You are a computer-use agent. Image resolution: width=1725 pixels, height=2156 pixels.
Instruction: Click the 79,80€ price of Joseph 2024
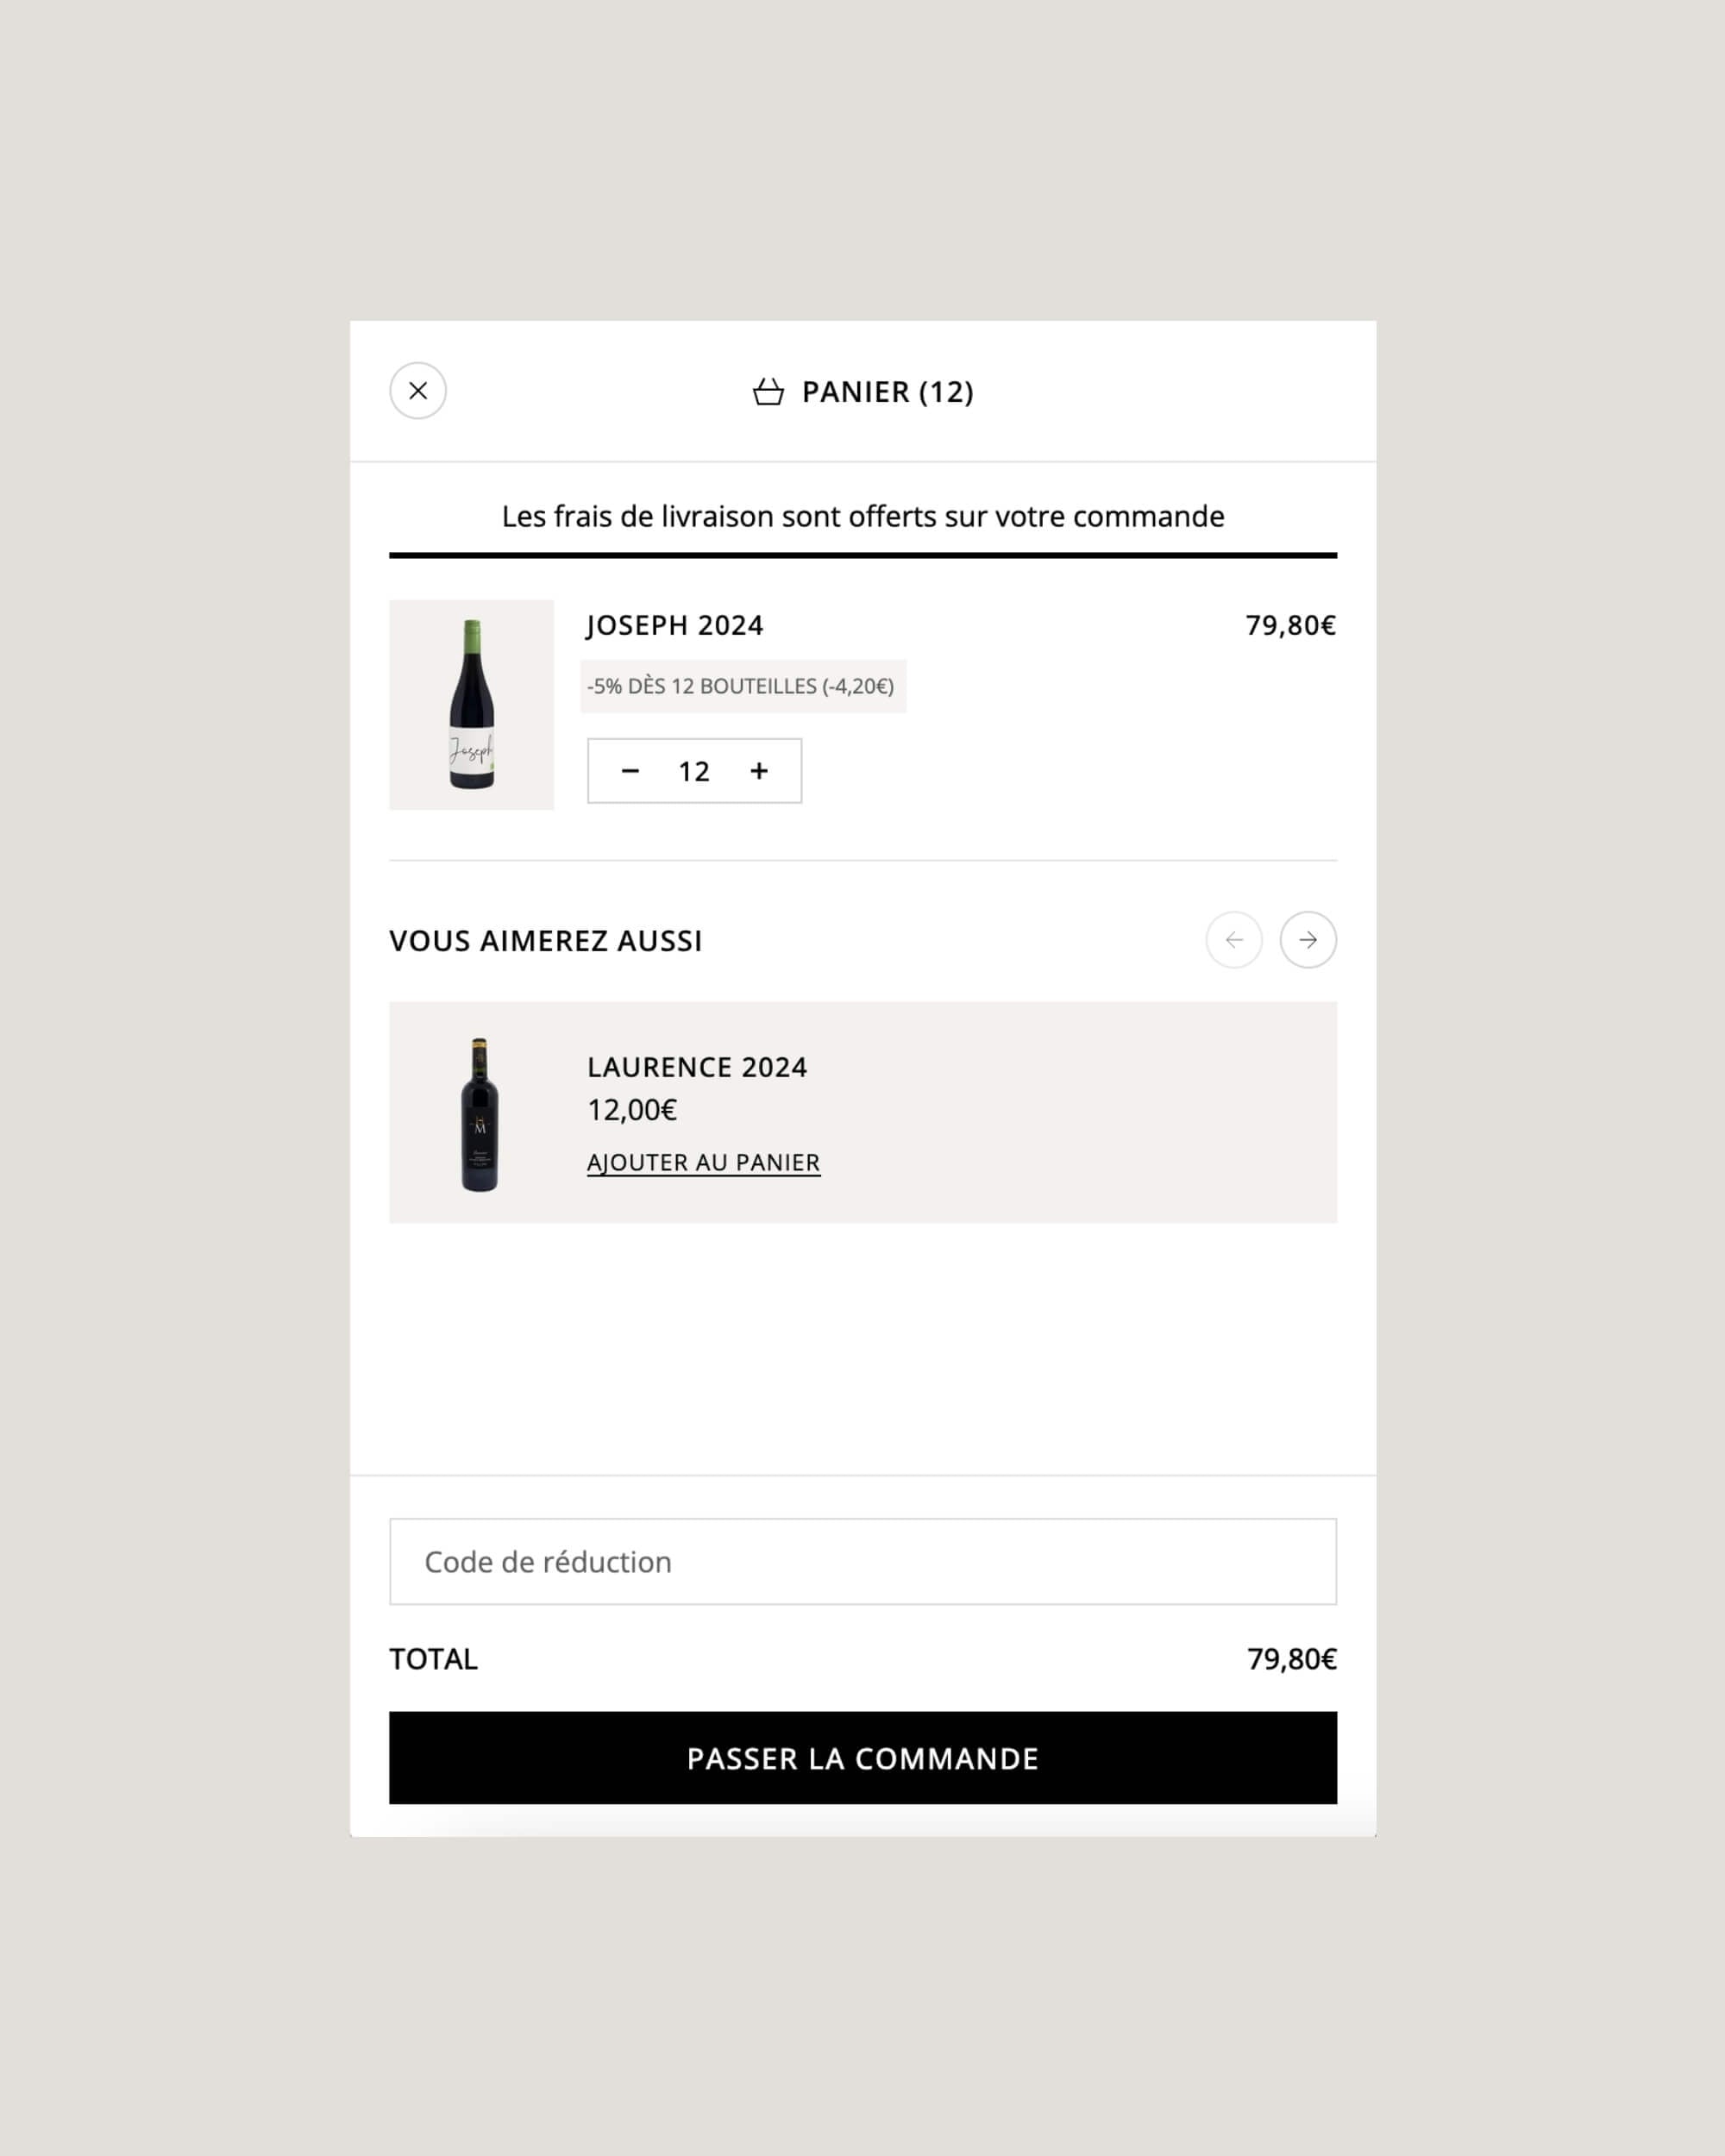(1289, 625)
